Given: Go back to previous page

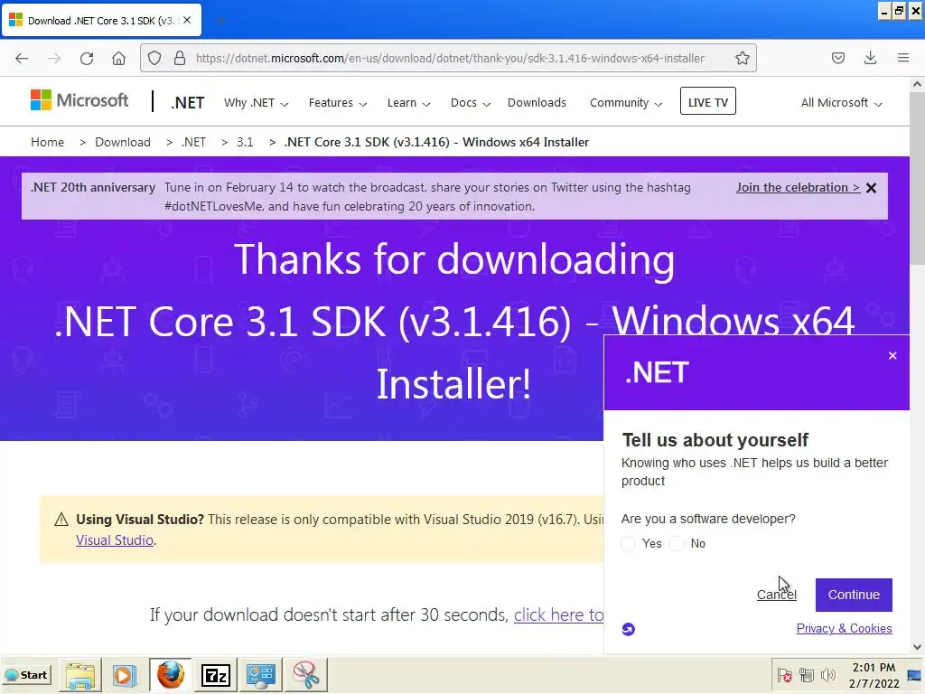Looking at the screenshot, I should point(22,58).
